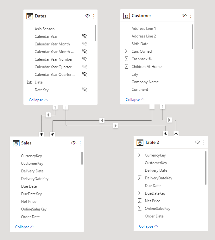This screenshot has height=240, width=215.
Task: Select the Address Line 1 field
Action: 144,29
